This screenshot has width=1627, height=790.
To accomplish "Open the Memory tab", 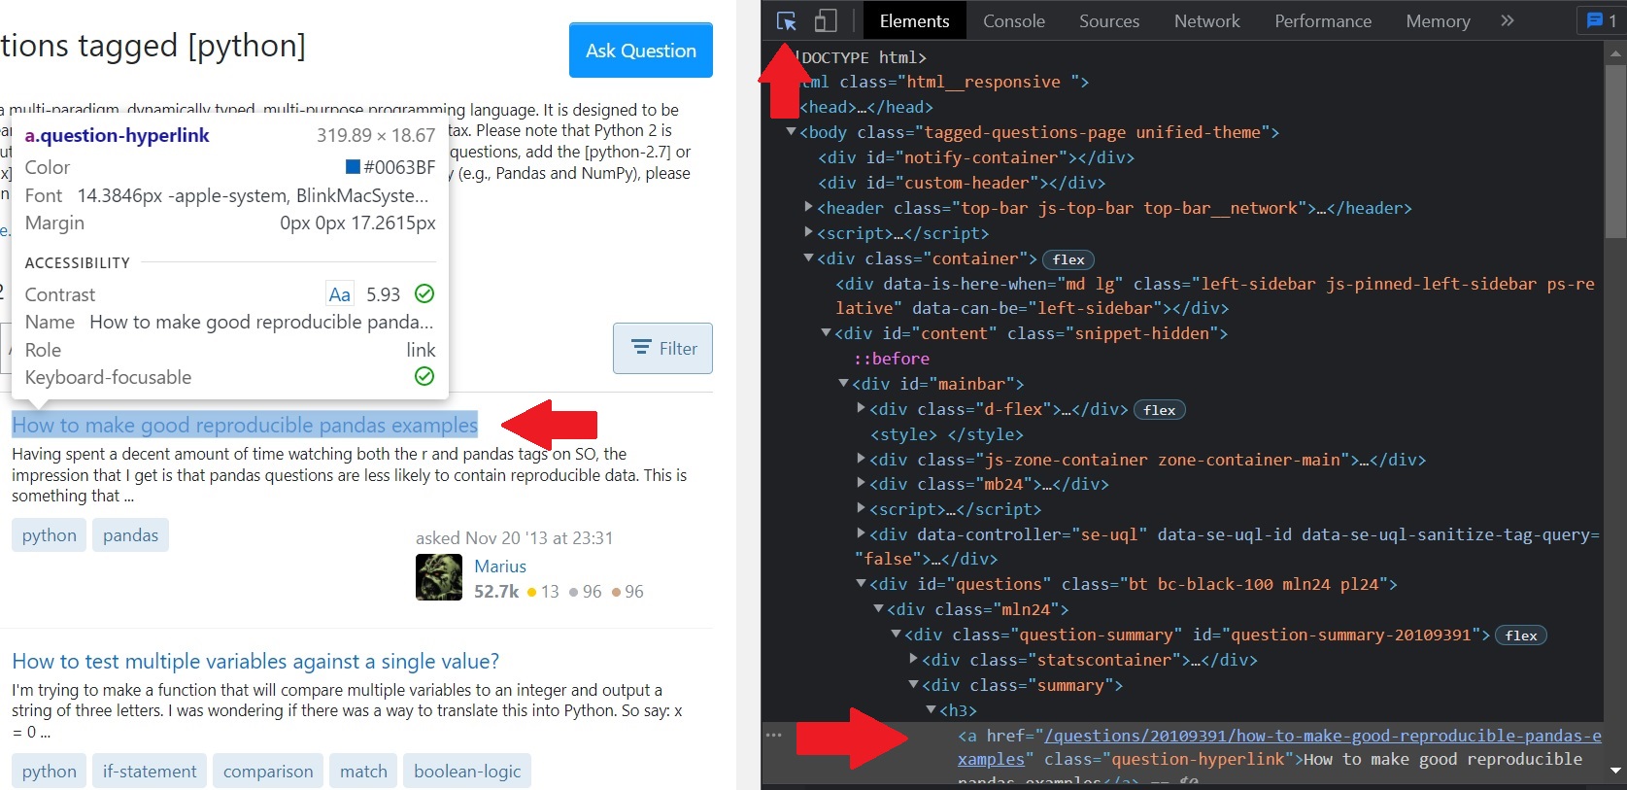I will pos(1438,20).
